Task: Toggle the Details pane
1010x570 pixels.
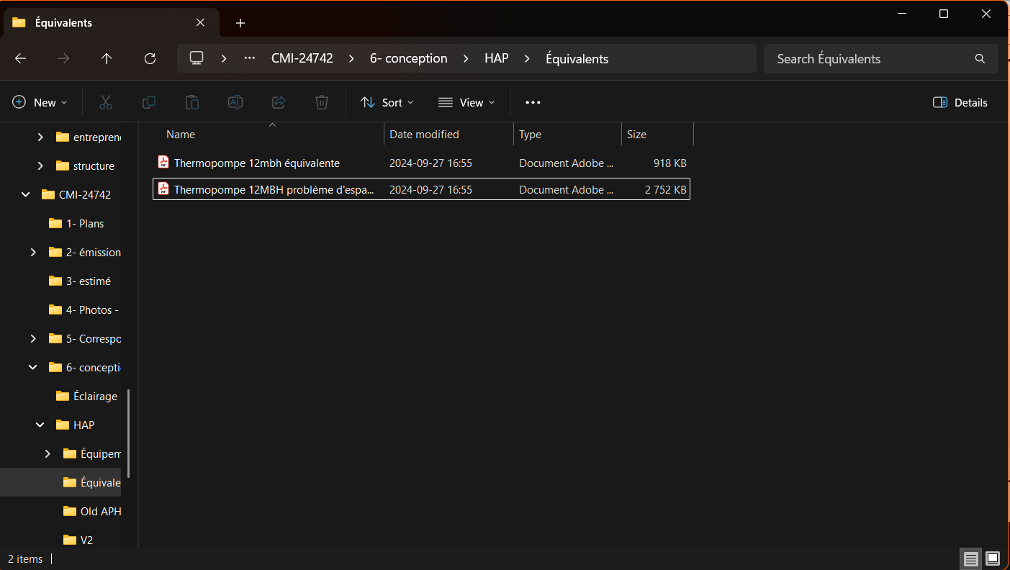Action: pyautogui.click(x=960, y=102)
